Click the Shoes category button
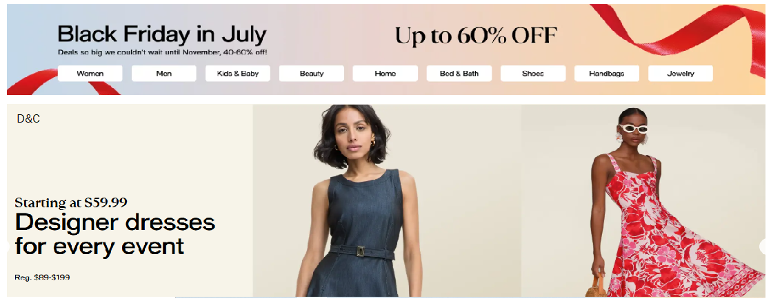Screen dimensions: 771x303 [532, 74]
